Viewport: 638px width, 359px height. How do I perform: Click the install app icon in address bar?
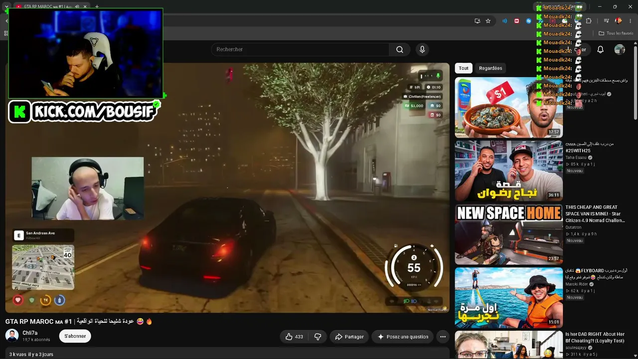pos(478,21)
